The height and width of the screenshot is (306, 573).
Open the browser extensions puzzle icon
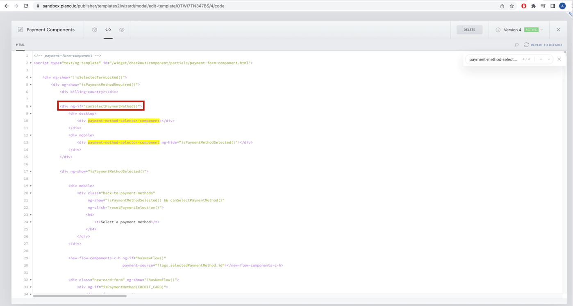(533, 6)
